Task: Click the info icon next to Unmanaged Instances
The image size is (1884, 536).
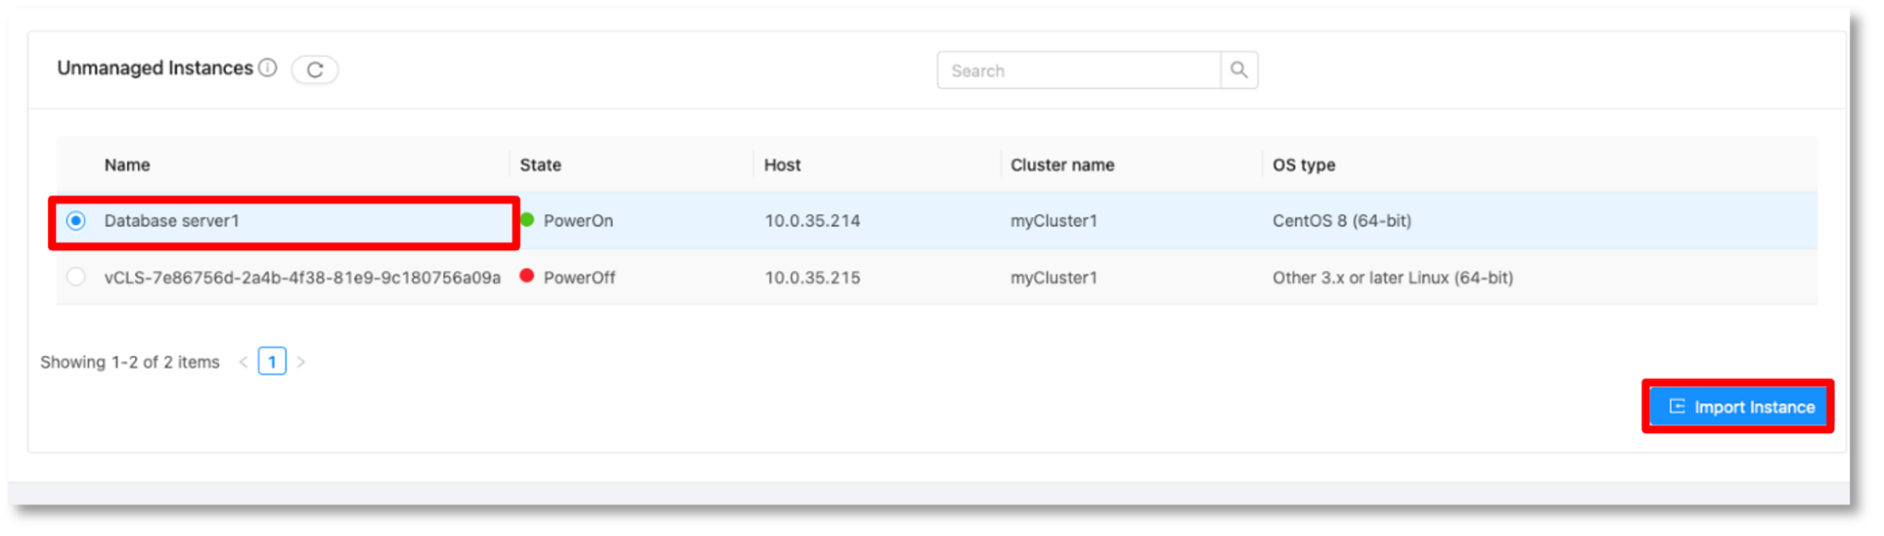Action: (268, 67)
